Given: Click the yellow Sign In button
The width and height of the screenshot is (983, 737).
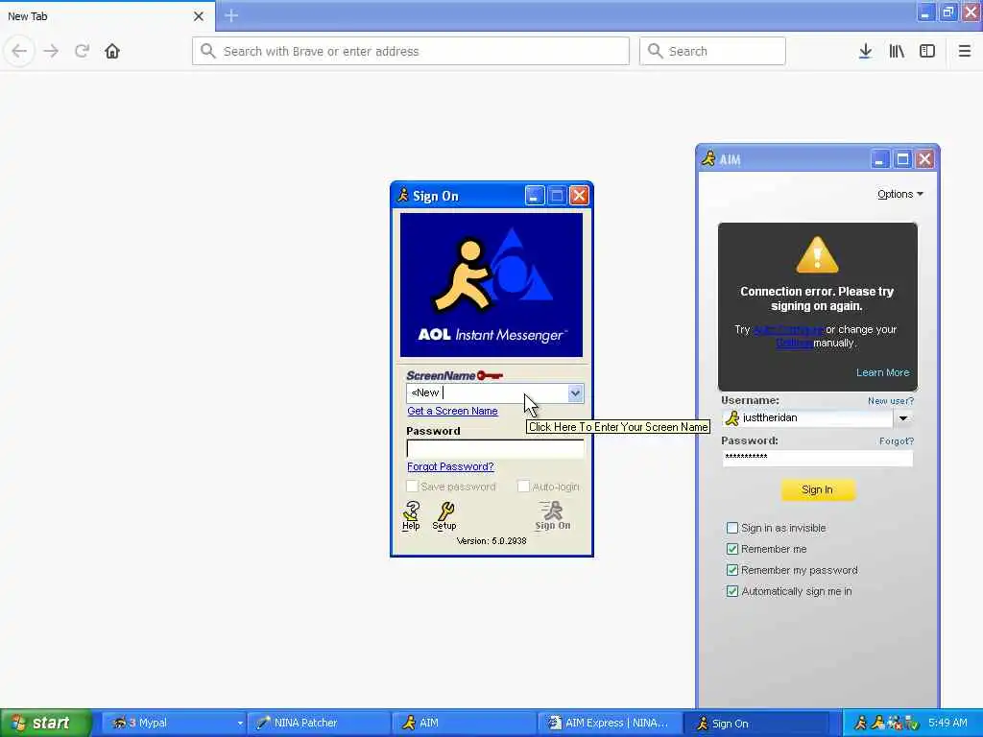Looking at the screenshot, I should point(818,489).
